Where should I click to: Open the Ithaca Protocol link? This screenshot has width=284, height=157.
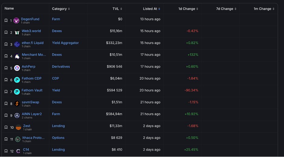point(33,138)
